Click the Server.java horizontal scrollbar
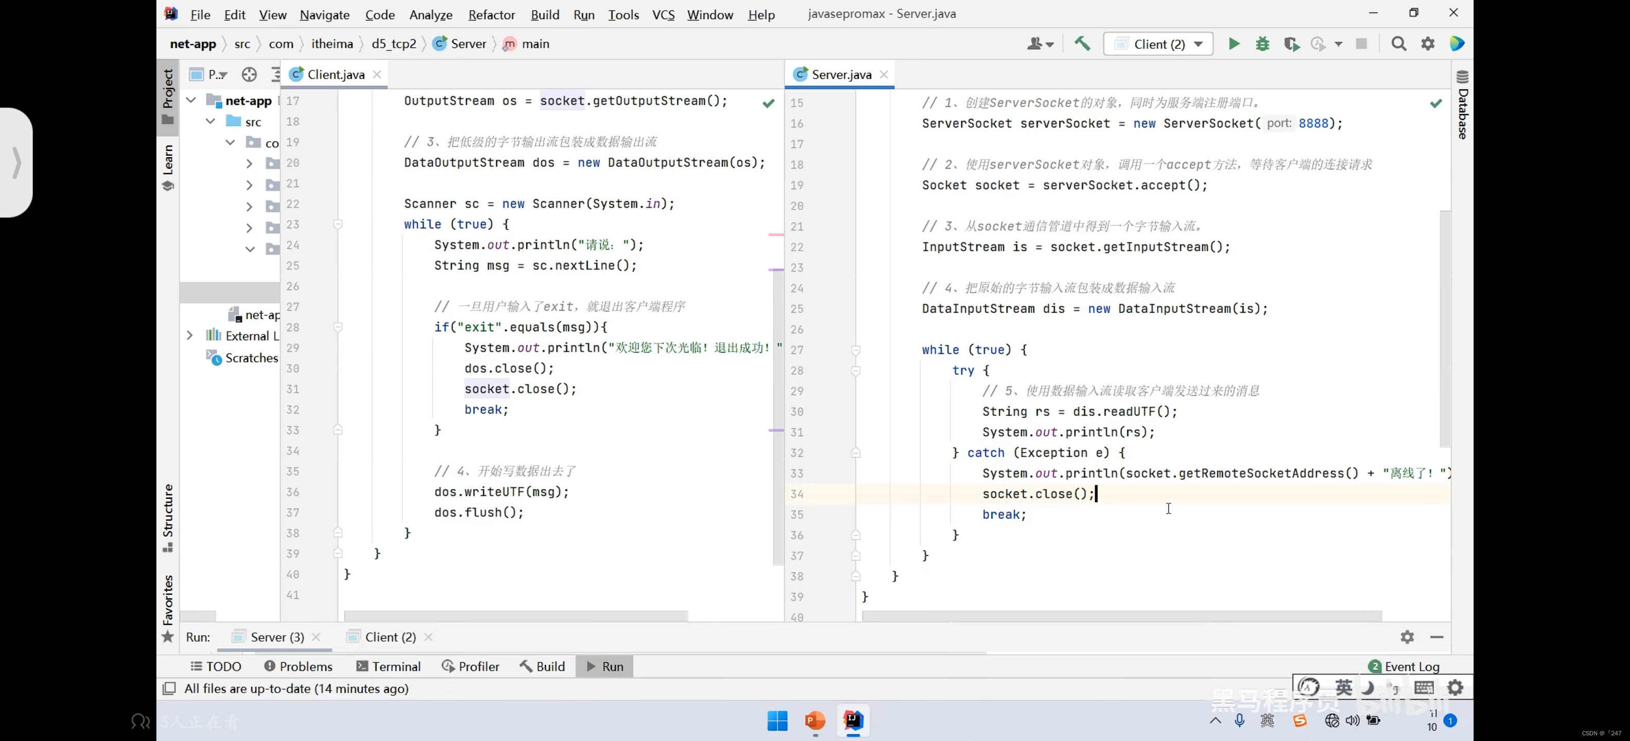 coord(1121,616)
